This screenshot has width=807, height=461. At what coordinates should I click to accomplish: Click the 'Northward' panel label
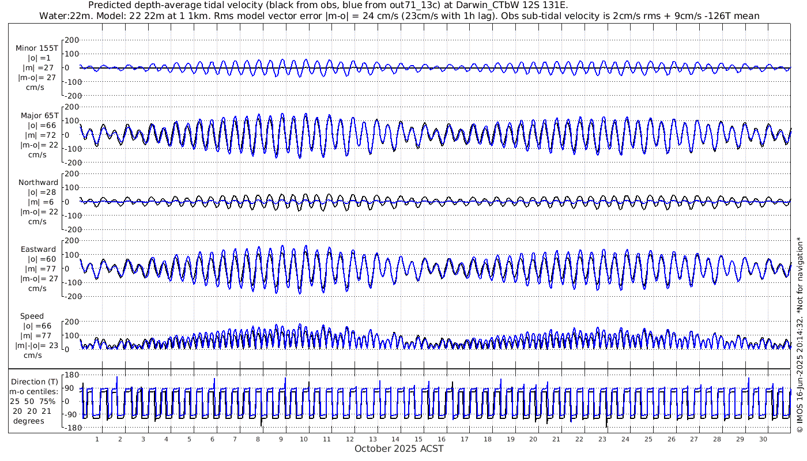[x=38, y=183]
